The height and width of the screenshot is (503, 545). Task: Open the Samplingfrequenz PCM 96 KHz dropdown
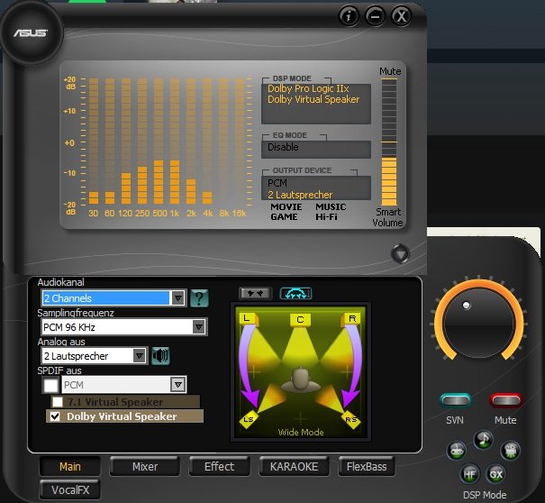pyautogui.click(x=124, y=327)
